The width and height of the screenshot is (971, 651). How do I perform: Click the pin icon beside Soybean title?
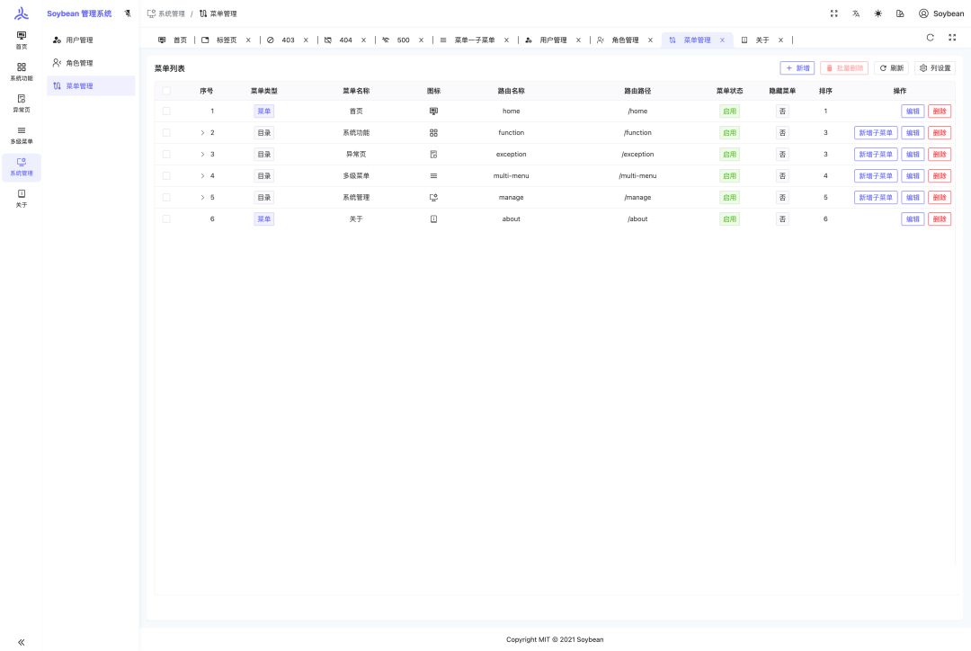[127, 13]
